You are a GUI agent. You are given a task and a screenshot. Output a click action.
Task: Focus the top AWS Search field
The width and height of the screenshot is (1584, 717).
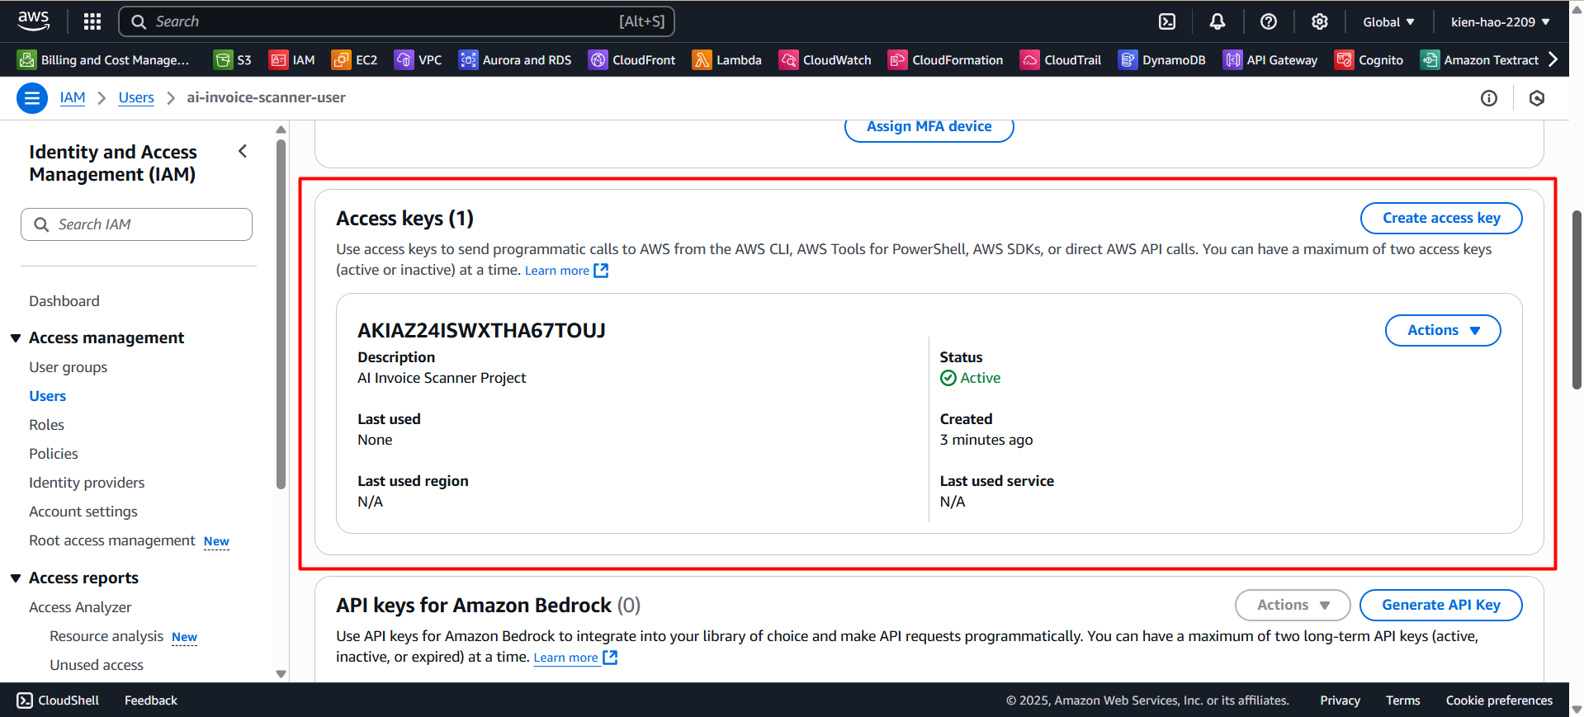click(397, 21)
